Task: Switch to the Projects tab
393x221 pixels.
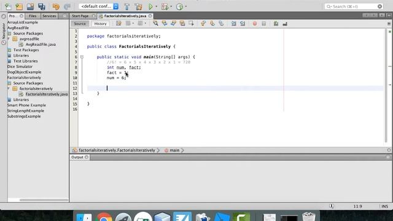Action: click(x=12, y=16)
